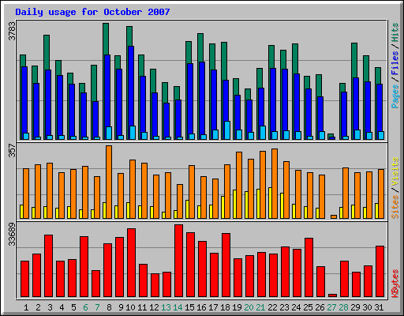404x316 pixels.
Task: Click green weekend day label 13
Action: click(166, 307)
